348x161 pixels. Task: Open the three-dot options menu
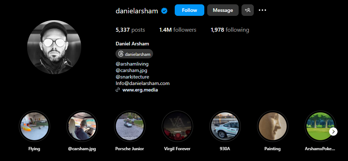262,10
